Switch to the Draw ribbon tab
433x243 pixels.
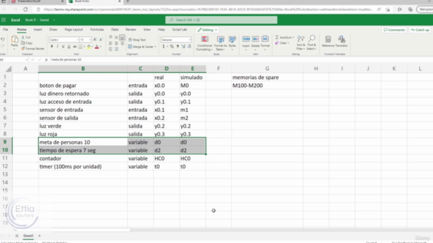(53, 30)
